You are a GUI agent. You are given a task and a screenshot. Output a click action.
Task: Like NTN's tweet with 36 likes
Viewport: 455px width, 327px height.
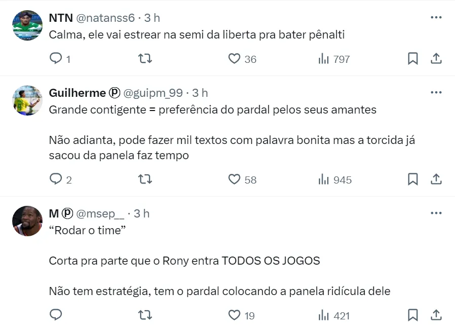pos(234,59)
